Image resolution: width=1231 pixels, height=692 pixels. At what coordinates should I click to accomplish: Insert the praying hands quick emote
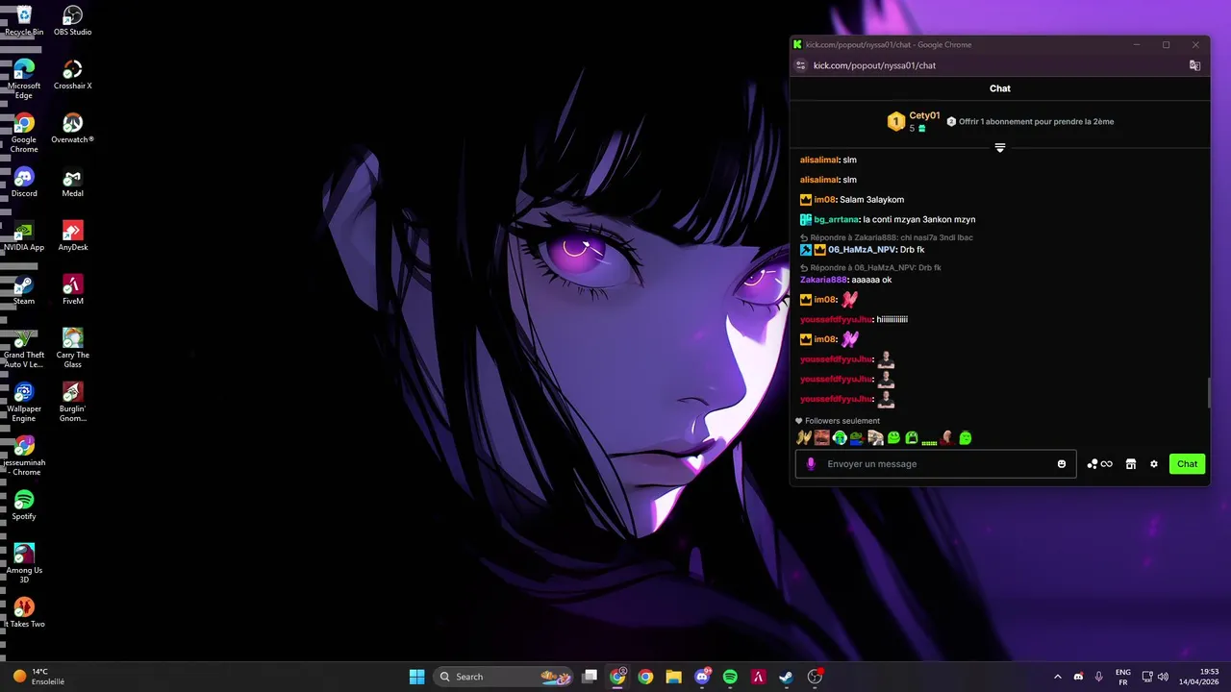pos(804,438)
